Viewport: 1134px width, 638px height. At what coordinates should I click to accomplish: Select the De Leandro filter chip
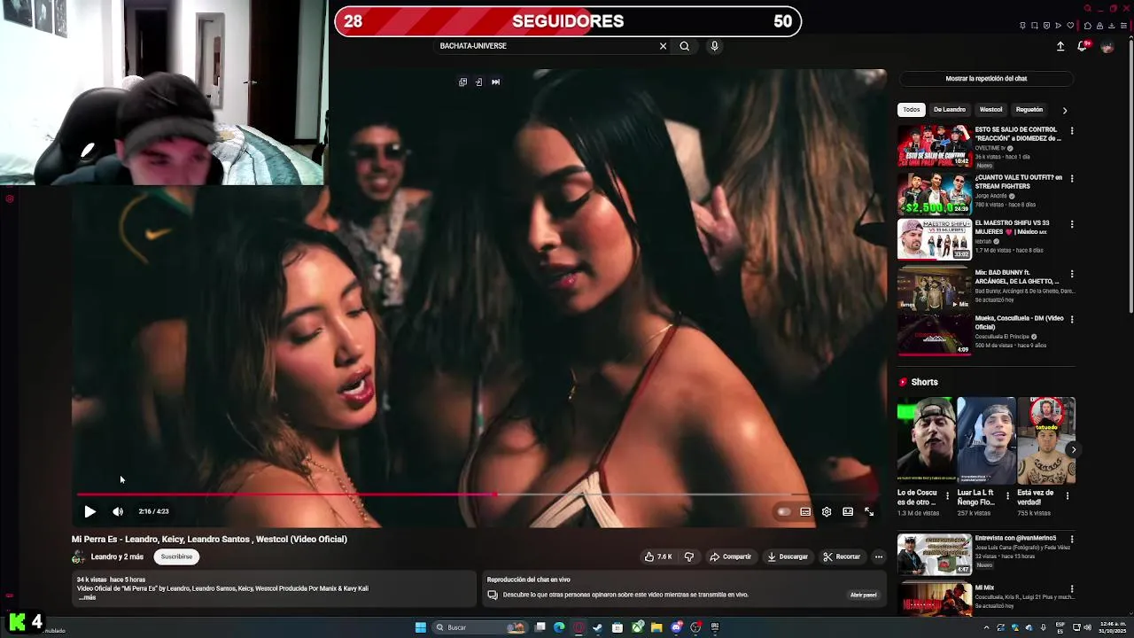950,110
